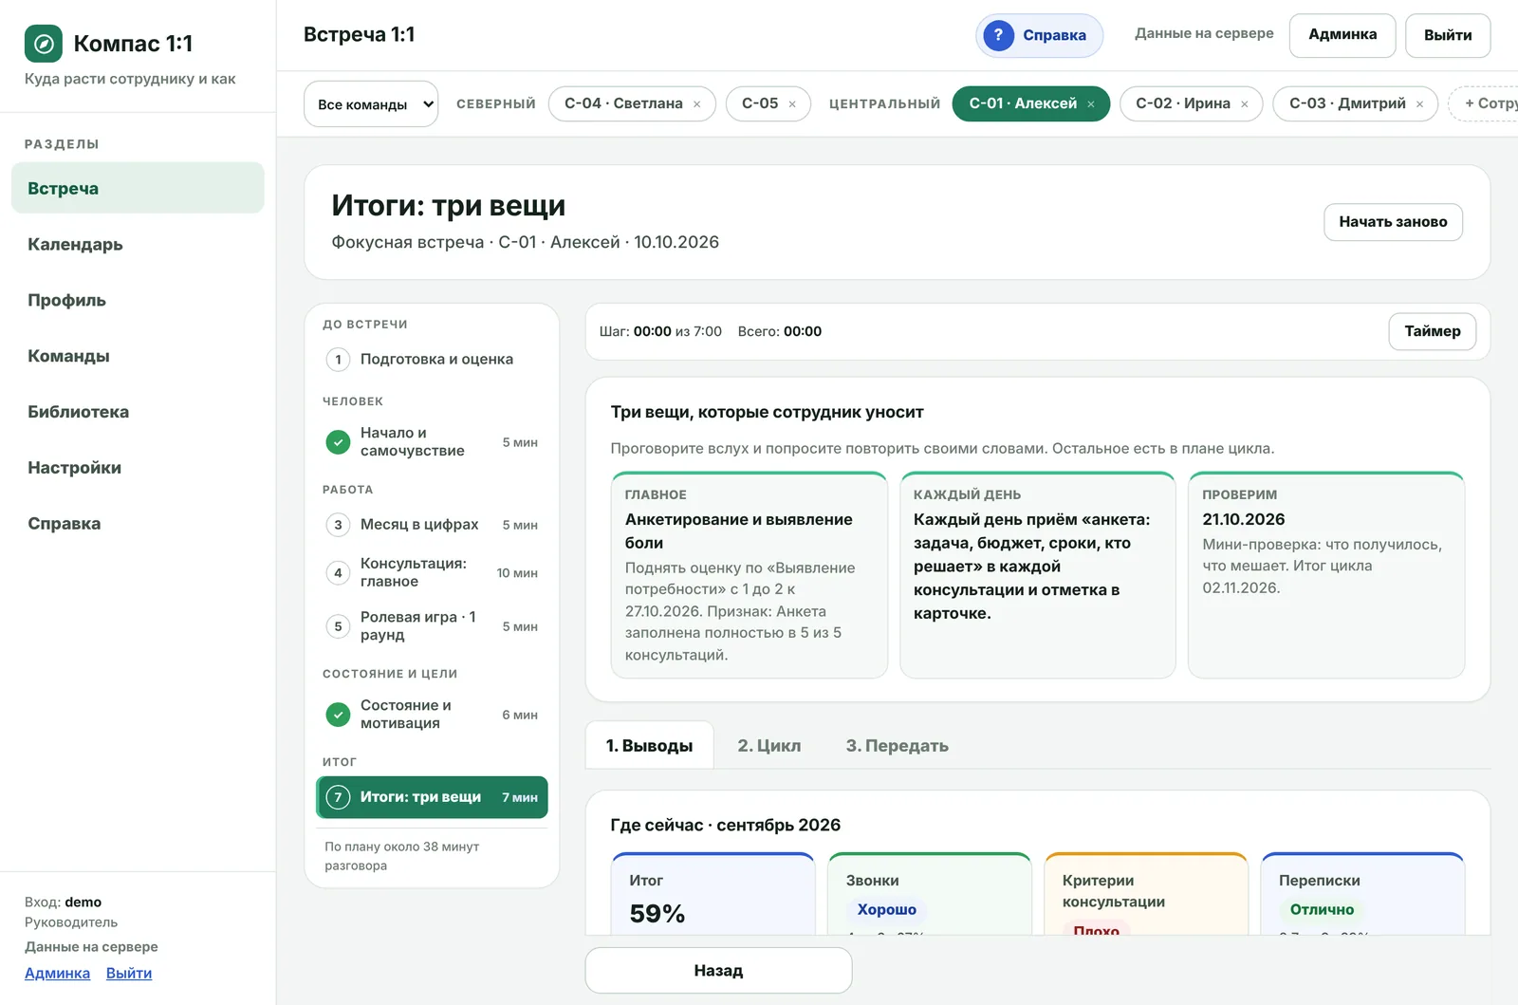Open step Консультация: главное

pos(432,572)
